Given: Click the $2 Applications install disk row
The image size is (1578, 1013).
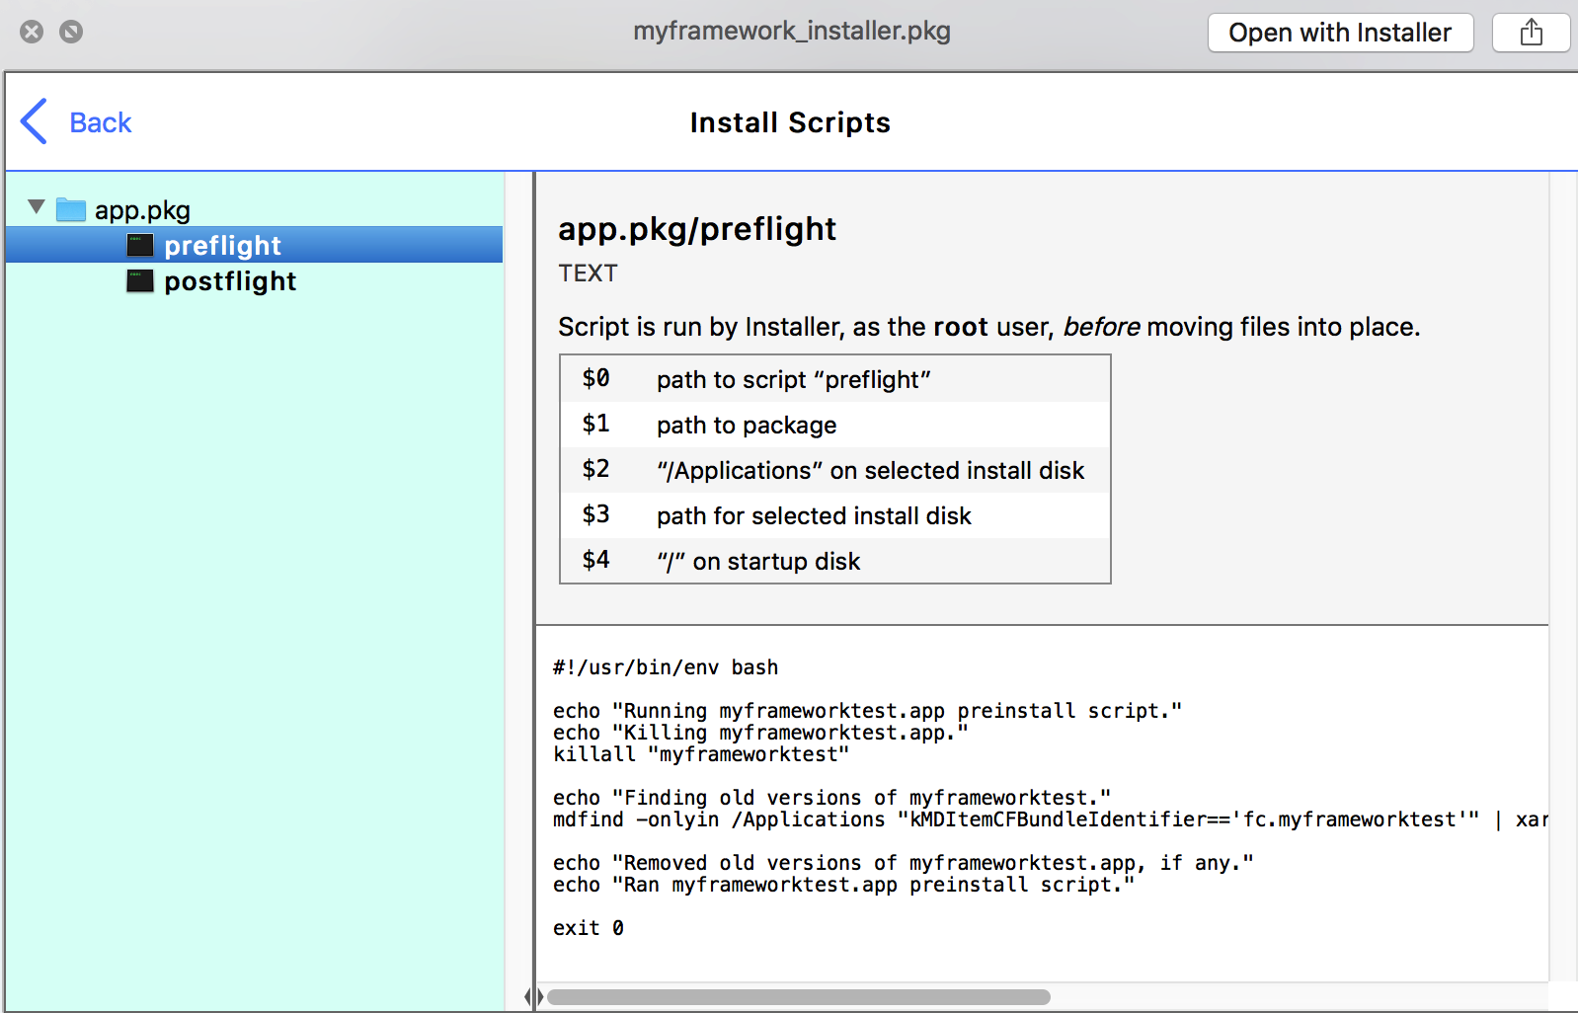Looking at the screenshot, I should [x=834, y=470].
